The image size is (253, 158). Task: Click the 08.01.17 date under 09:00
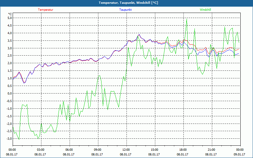(x=97, y=155)
